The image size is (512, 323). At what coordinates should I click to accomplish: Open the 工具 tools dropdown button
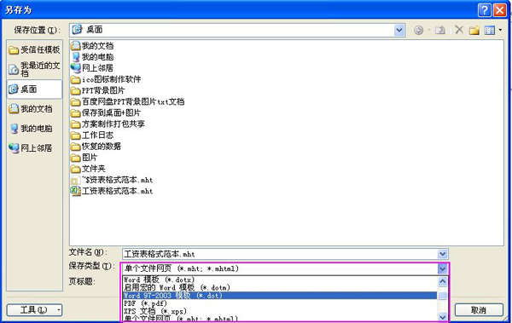point(34,309)
